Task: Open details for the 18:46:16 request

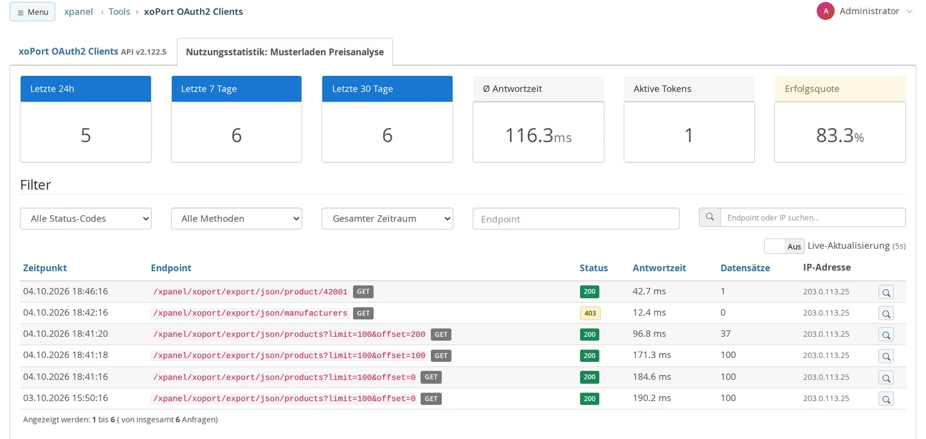Action: pos(886,292)
